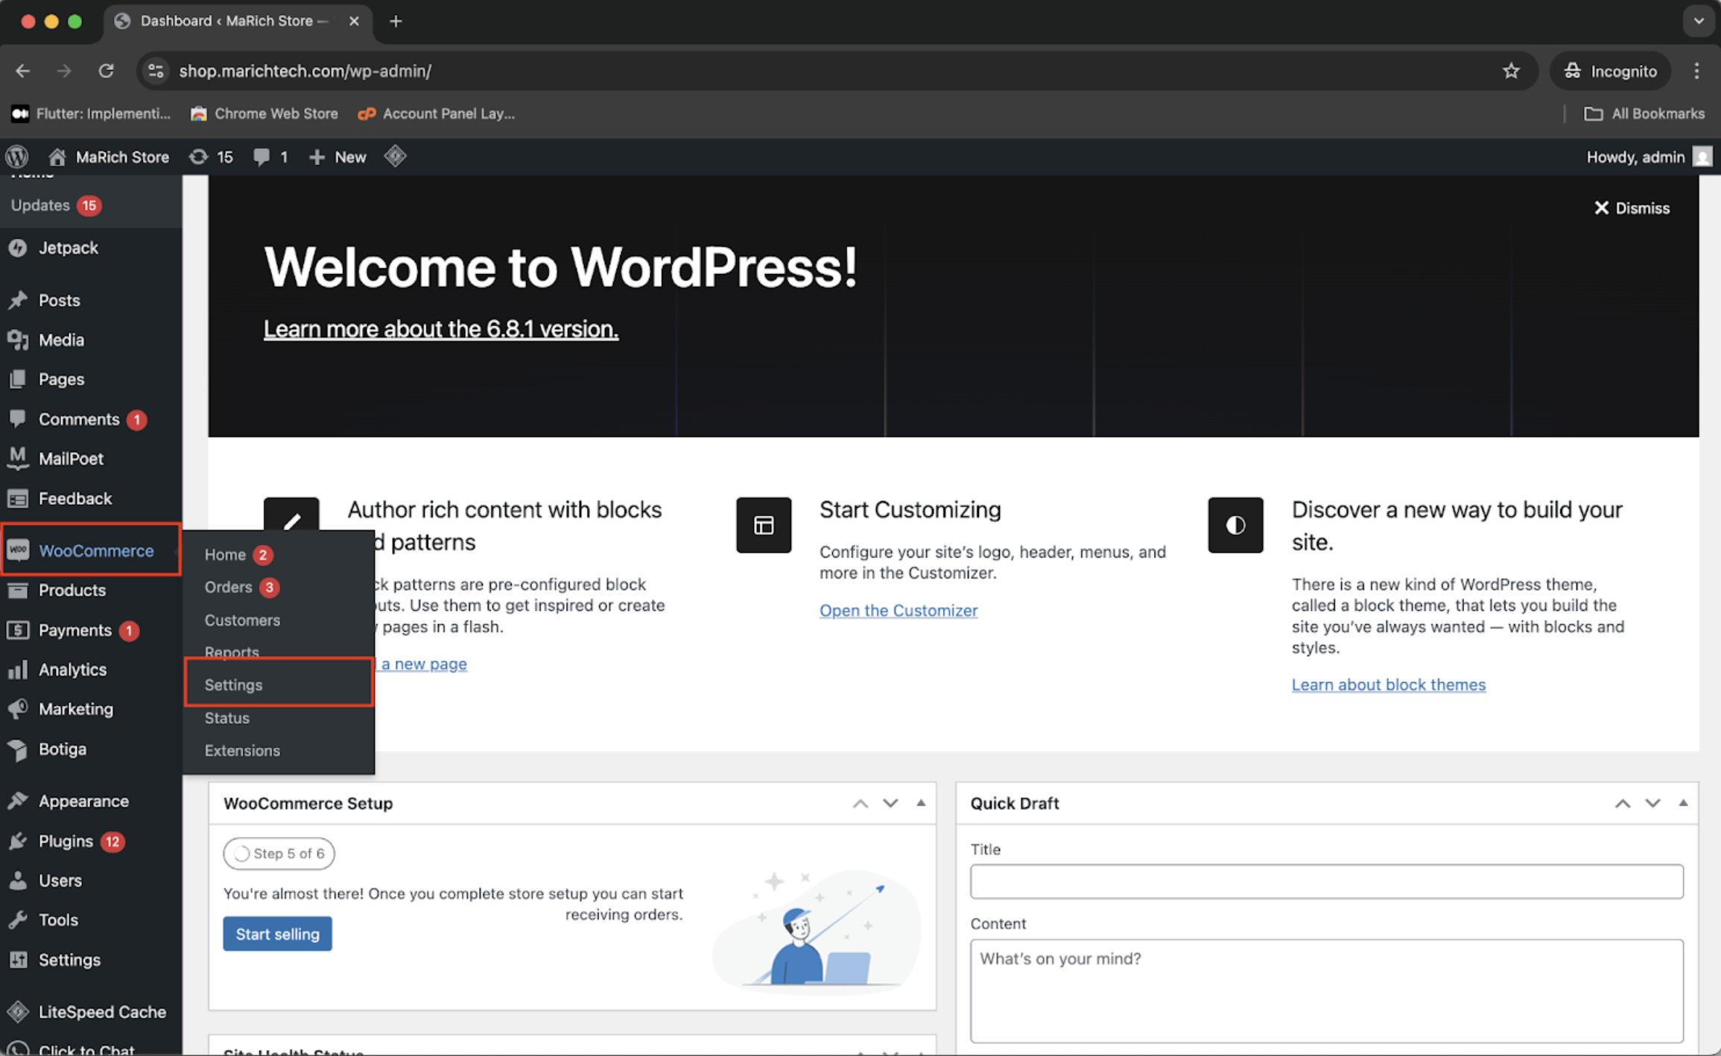Open Orders in the WooCommerce submenu
The width and height of the screenshot is (1721, 1056).
(229, 587)
